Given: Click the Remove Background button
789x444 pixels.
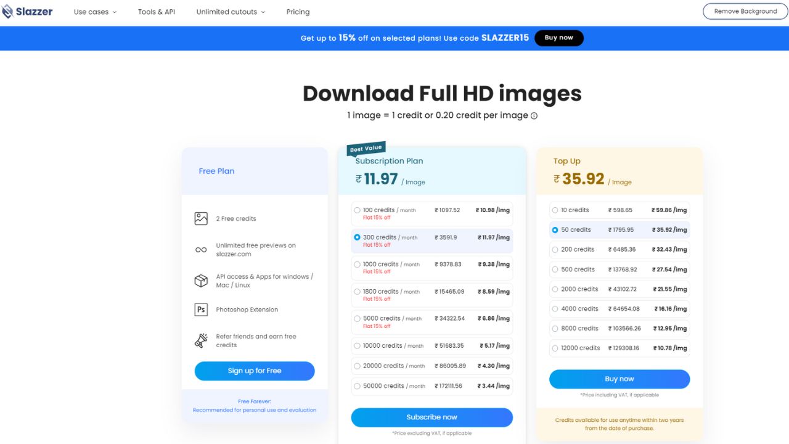Looking at the screenshot, I should pos(745,11).
